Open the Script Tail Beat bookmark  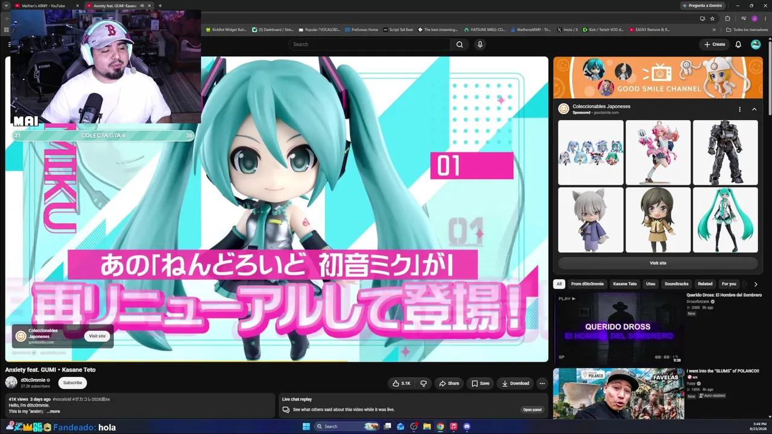[x=398, y=30]
